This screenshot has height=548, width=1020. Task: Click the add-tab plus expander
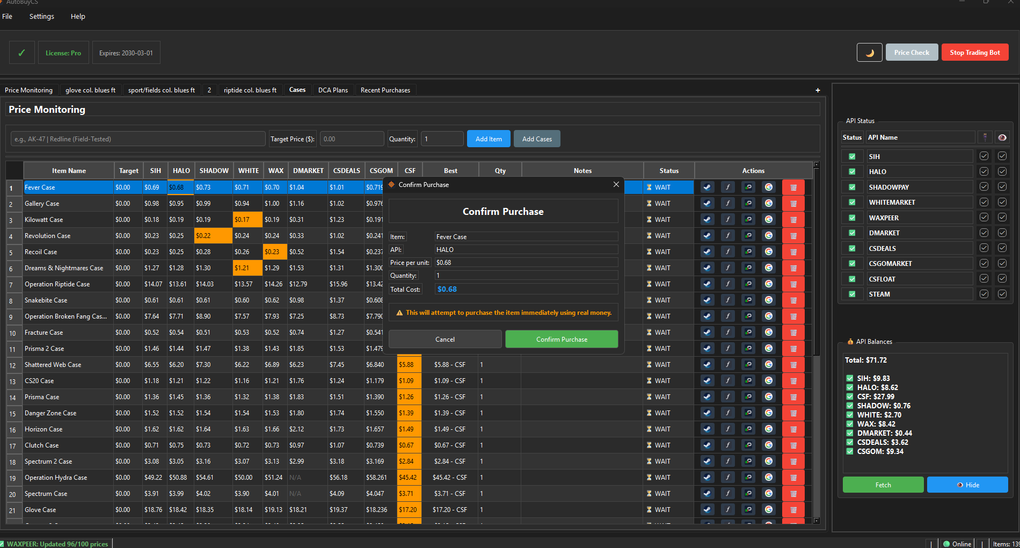(818, 90)
